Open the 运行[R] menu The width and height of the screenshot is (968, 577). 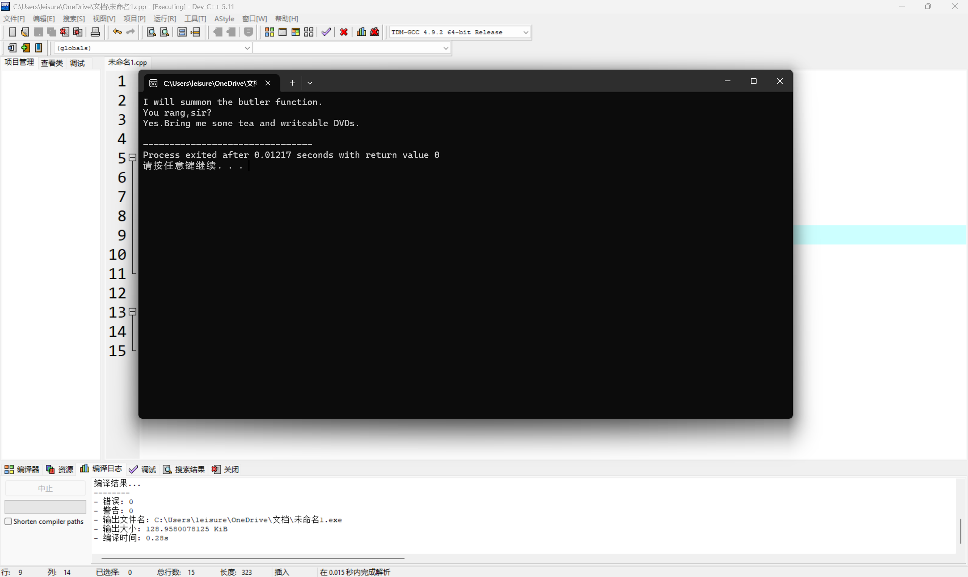[164, 18]
